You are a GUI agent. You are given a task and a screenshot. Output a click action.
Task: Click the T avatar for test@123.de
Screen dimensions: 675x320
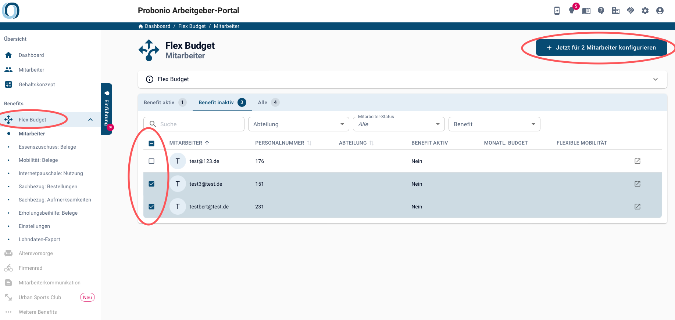178,161
